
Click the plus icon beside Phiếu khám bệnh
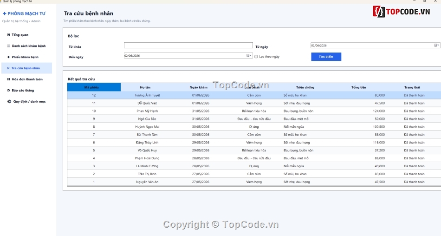(8, 57)
